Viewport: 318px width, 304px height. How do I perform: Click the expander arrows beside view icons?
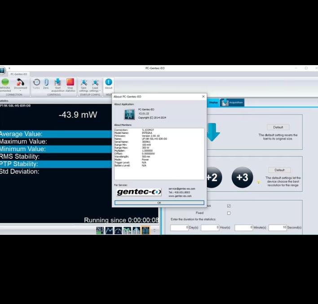155,230
